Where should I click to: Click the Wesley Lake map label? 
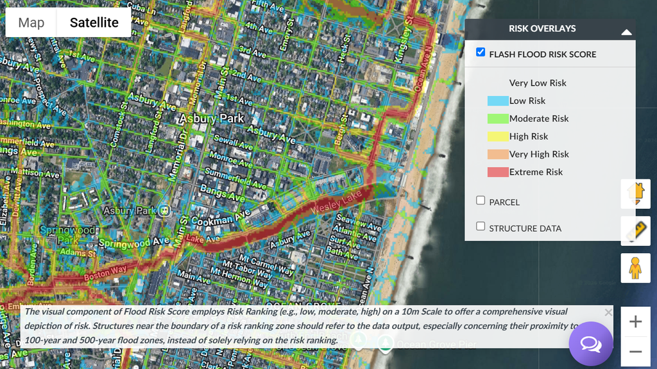(x=336, y=202)
